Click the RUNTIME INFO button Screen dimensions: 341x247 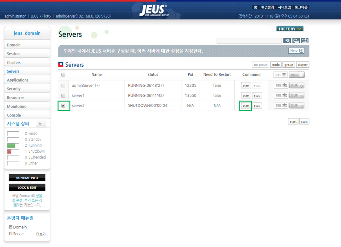[x=27, y=178]
